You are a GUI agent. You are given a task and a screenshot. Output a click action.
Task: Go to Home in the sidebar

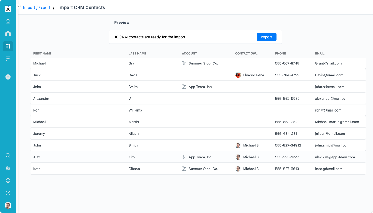pos(8,21)
